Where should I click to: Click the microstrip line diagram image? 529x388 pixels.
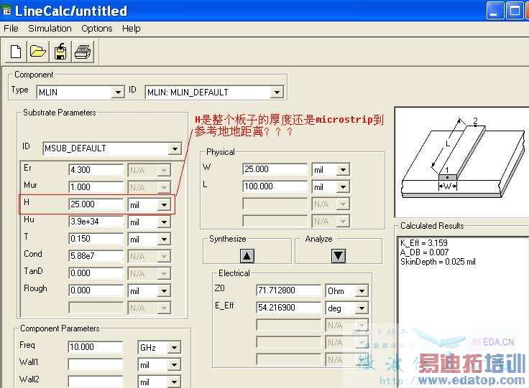462,162
